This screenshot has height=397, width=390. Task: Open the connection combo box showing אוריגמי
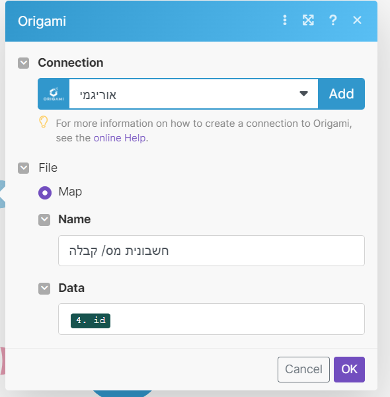[194, 94]
